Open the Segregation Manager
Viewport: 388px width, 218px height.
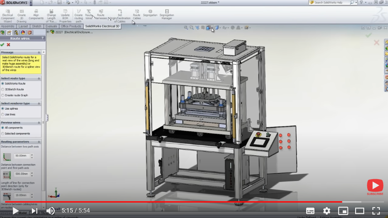click(167, 15)
